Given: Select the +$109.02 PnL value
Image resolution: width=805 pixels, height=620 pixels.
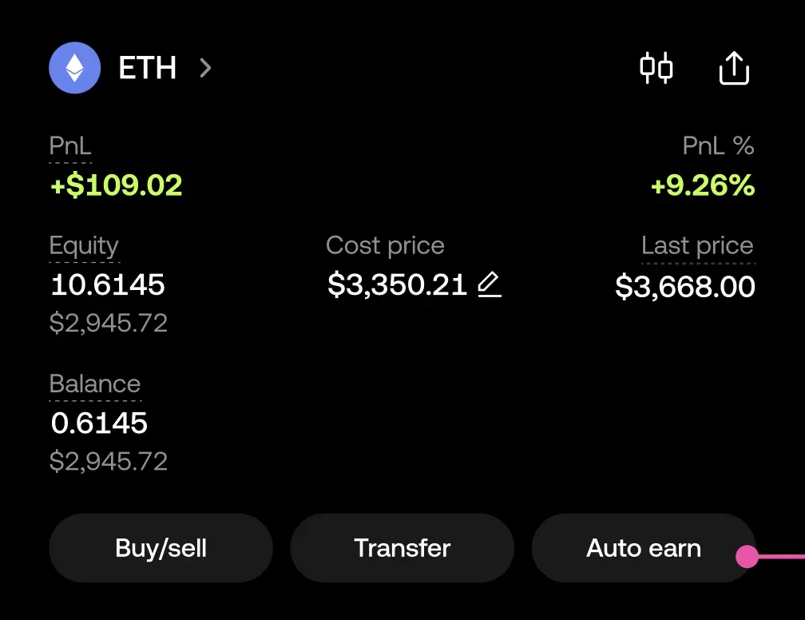Looking at the screenshot, I should [117, 185].
